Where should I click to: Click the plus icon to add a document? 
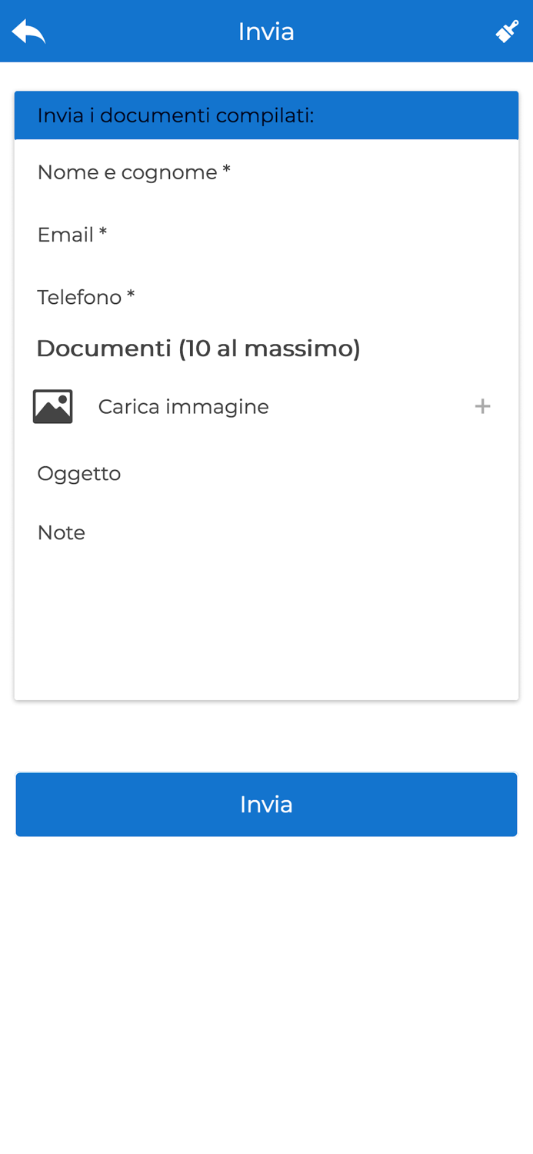point(484,405)
